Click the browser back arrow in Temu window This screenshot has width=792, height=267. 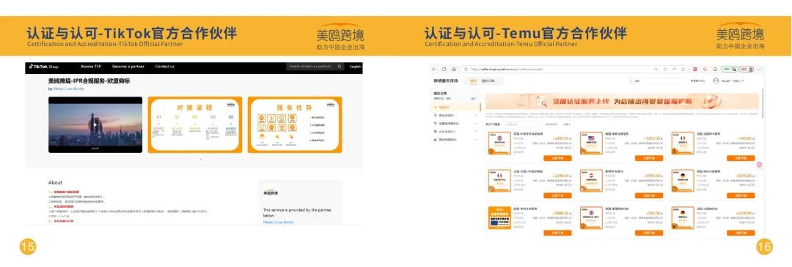[x=435, y=69]
